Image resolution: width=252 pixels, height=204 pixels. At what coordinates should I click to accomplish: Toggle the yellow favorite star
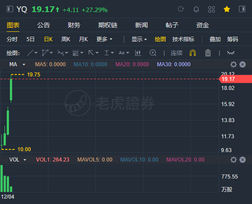[227, 9]
